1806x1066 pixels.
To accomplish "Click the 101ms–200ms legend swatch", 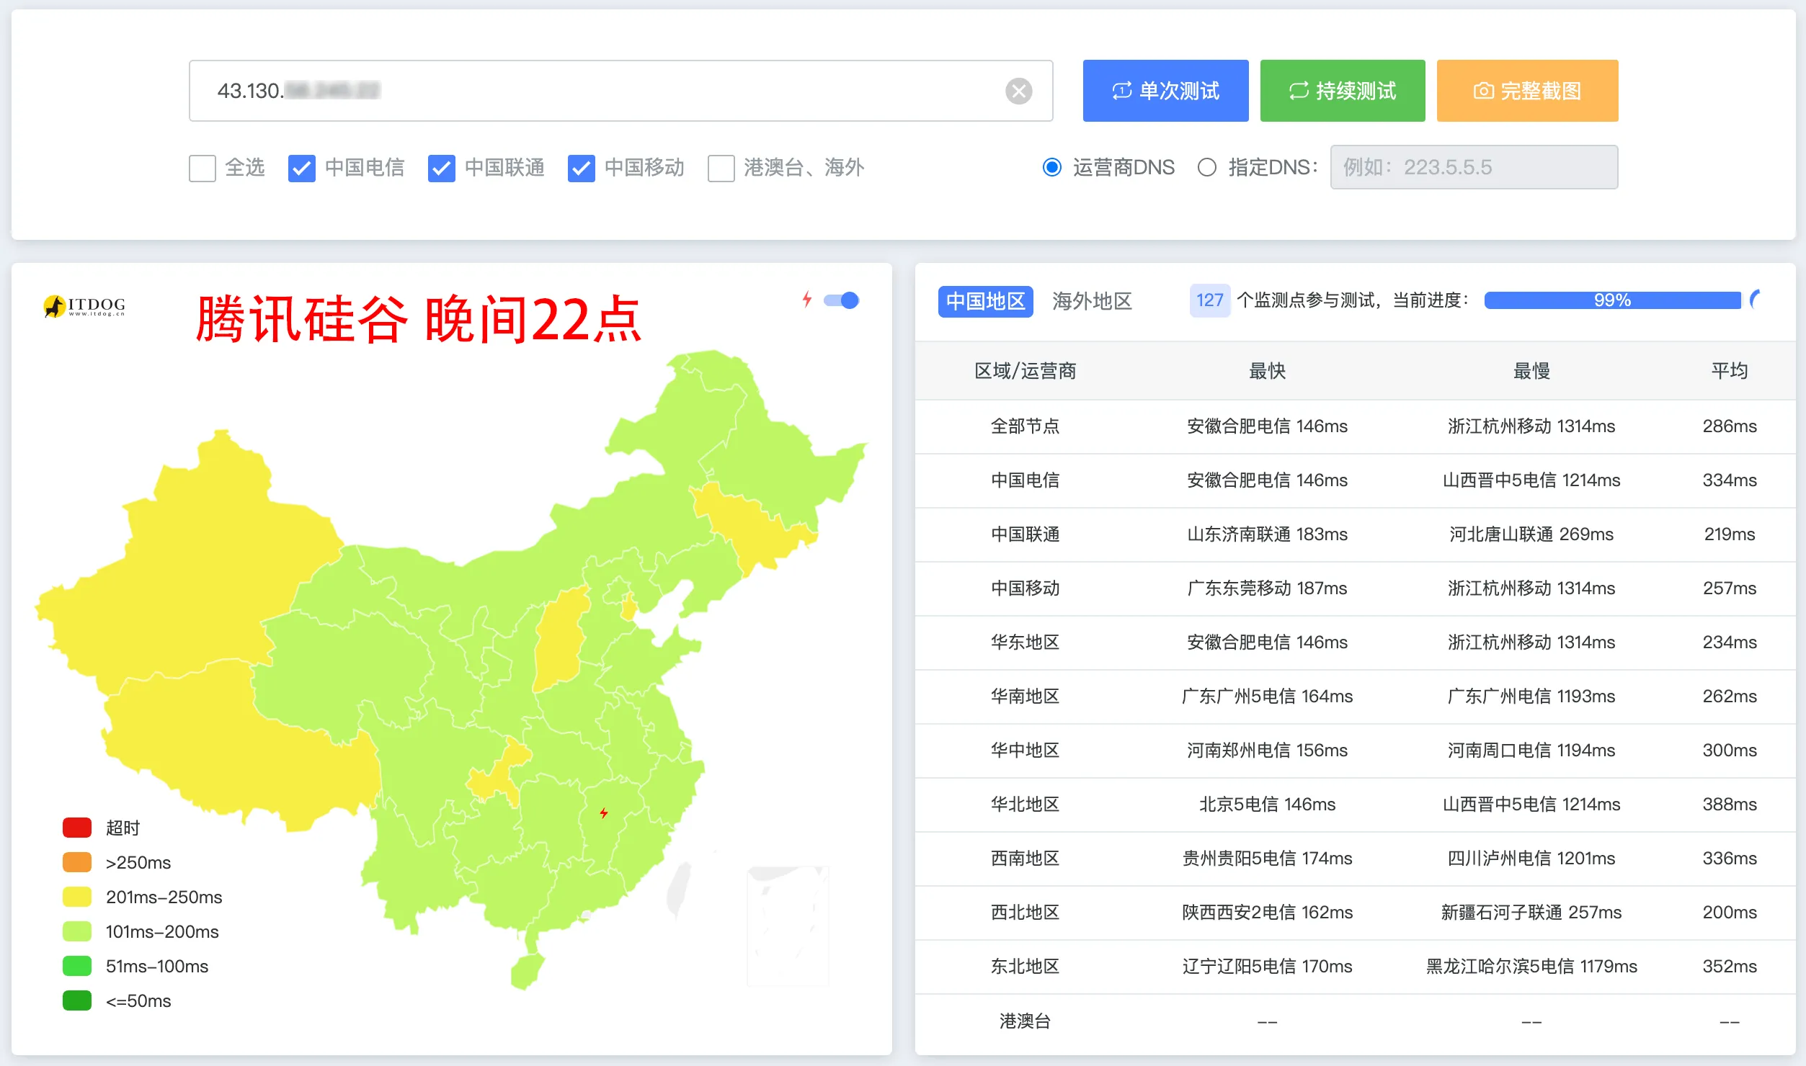I will (x=77, y=931).
